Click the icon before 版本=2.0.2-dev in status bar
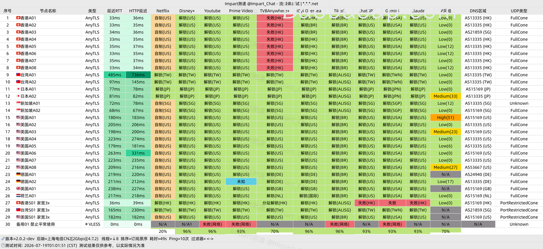 (3, 239)
